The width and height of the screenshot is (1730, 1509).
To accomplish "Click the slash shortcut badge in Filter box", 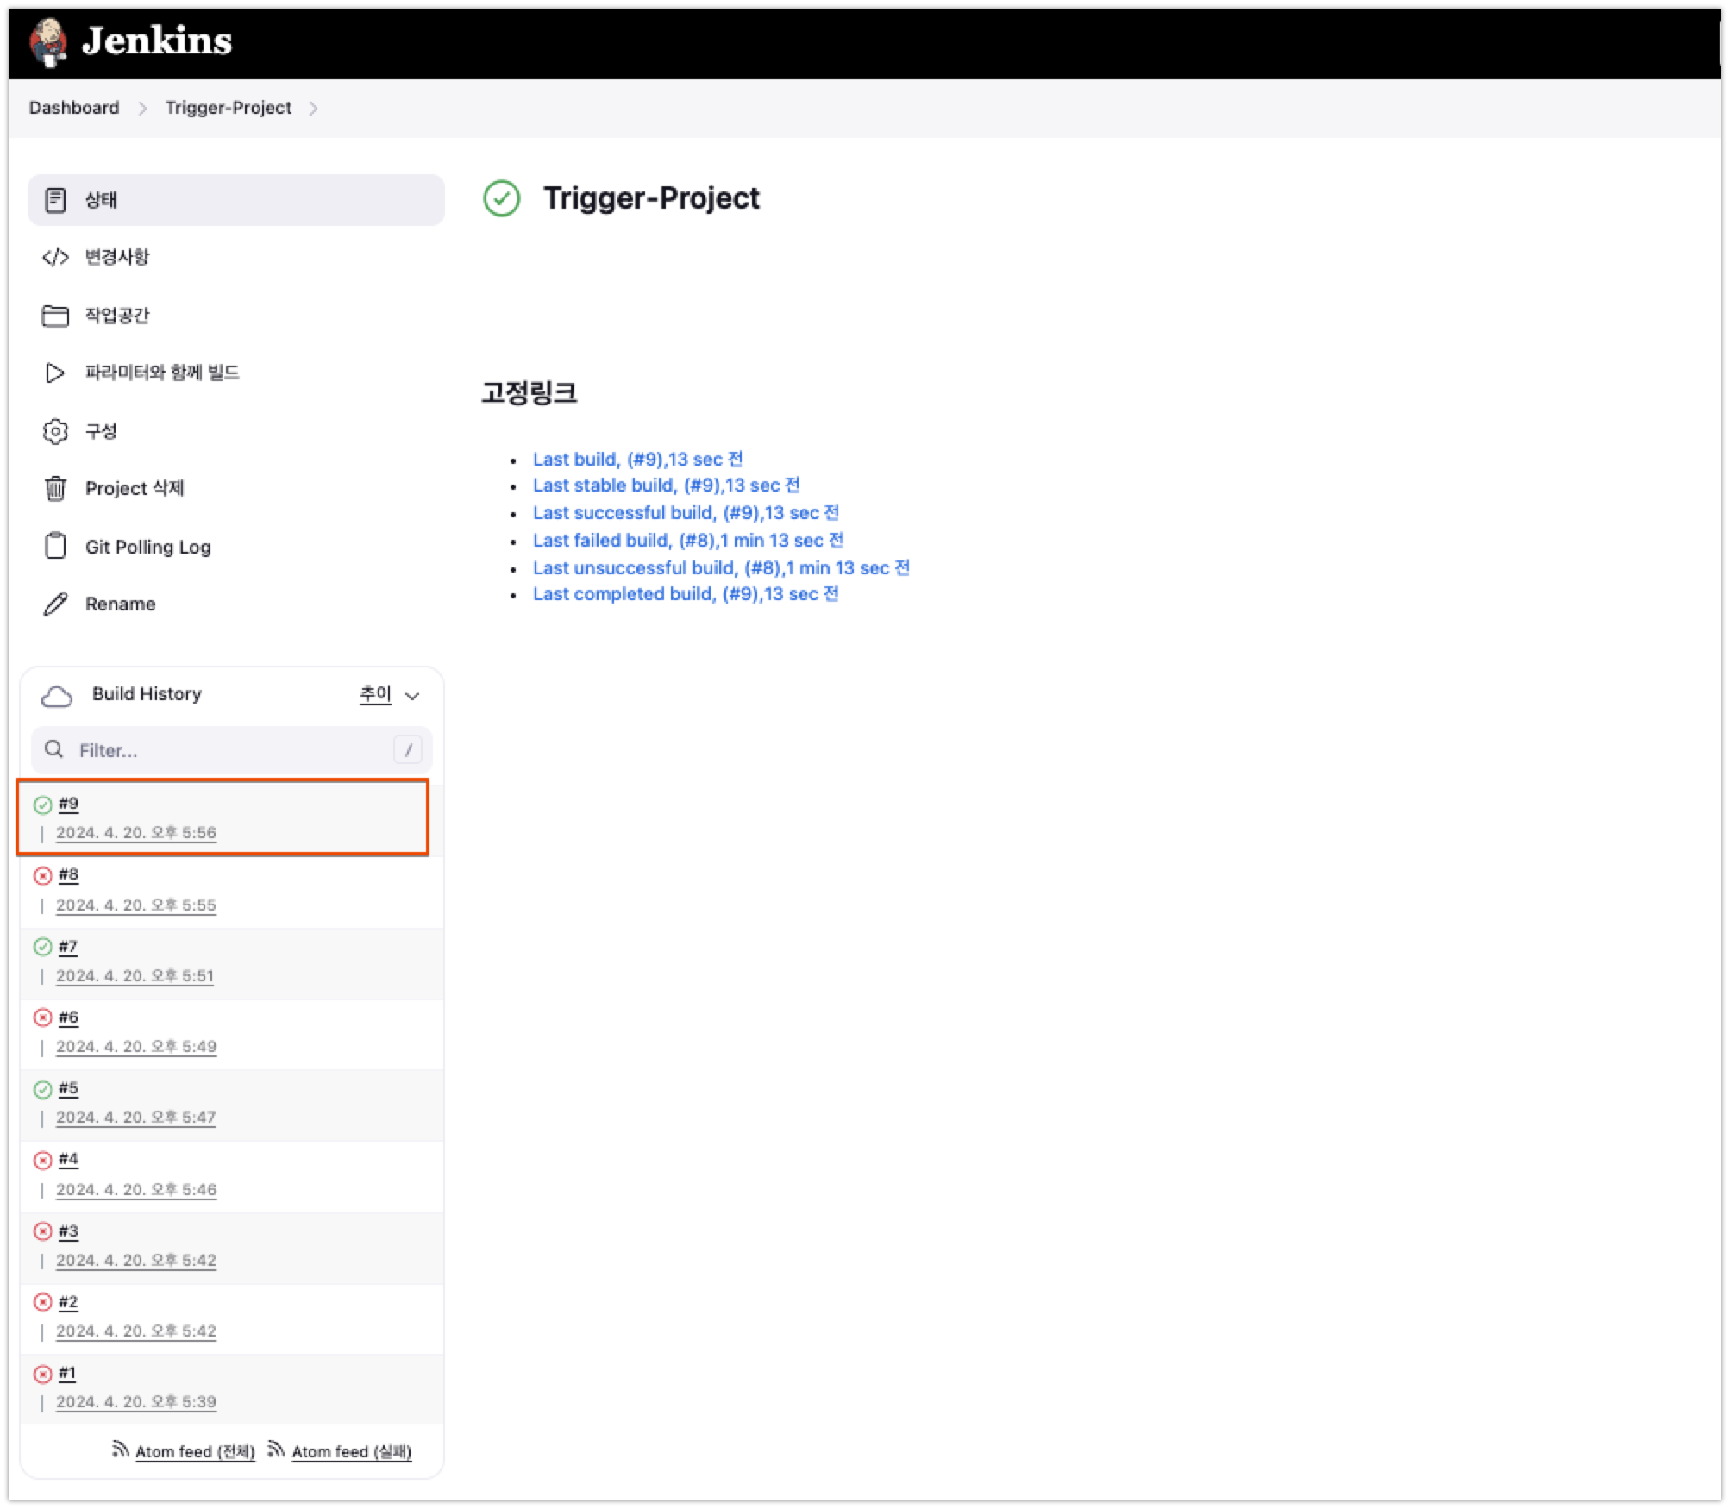I will coord(408,749).
